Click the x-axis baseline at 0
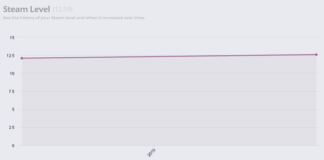This screenshot has height=160, width=324. [x=169, y=145]
